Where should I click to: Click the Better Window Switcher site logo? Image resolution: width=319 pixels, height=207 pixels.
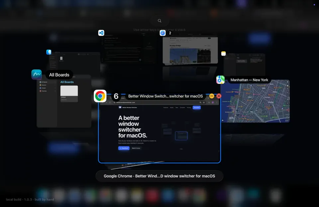(x=120, y=107)
